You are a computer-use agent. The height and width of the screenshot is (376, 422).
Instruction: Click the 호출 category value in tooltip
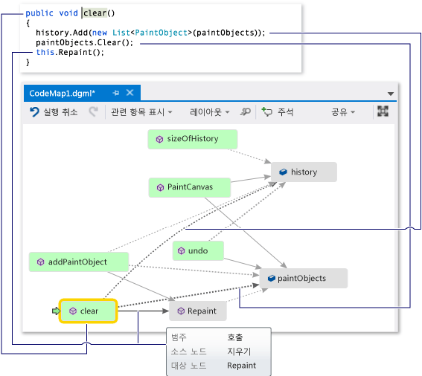(235, 337)
